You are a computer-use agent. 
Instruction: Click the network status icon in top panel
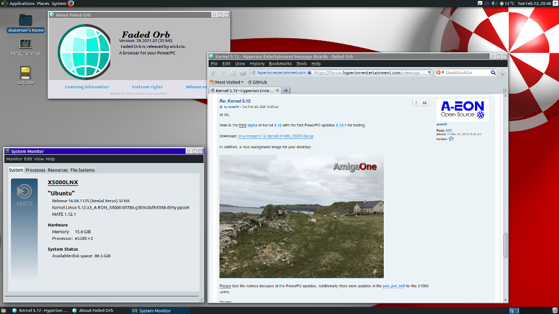click(480, 3)
